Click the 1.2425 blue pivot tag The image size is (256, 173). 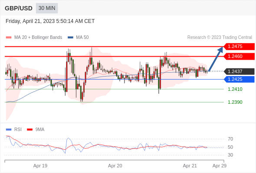coord(239,79)
